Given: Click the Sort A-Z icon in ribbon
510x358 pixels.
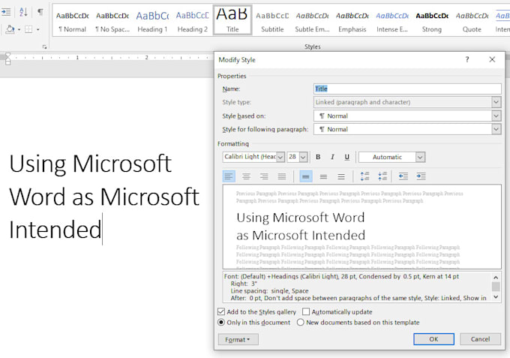Looking at the screenshot, I should 23,12.
